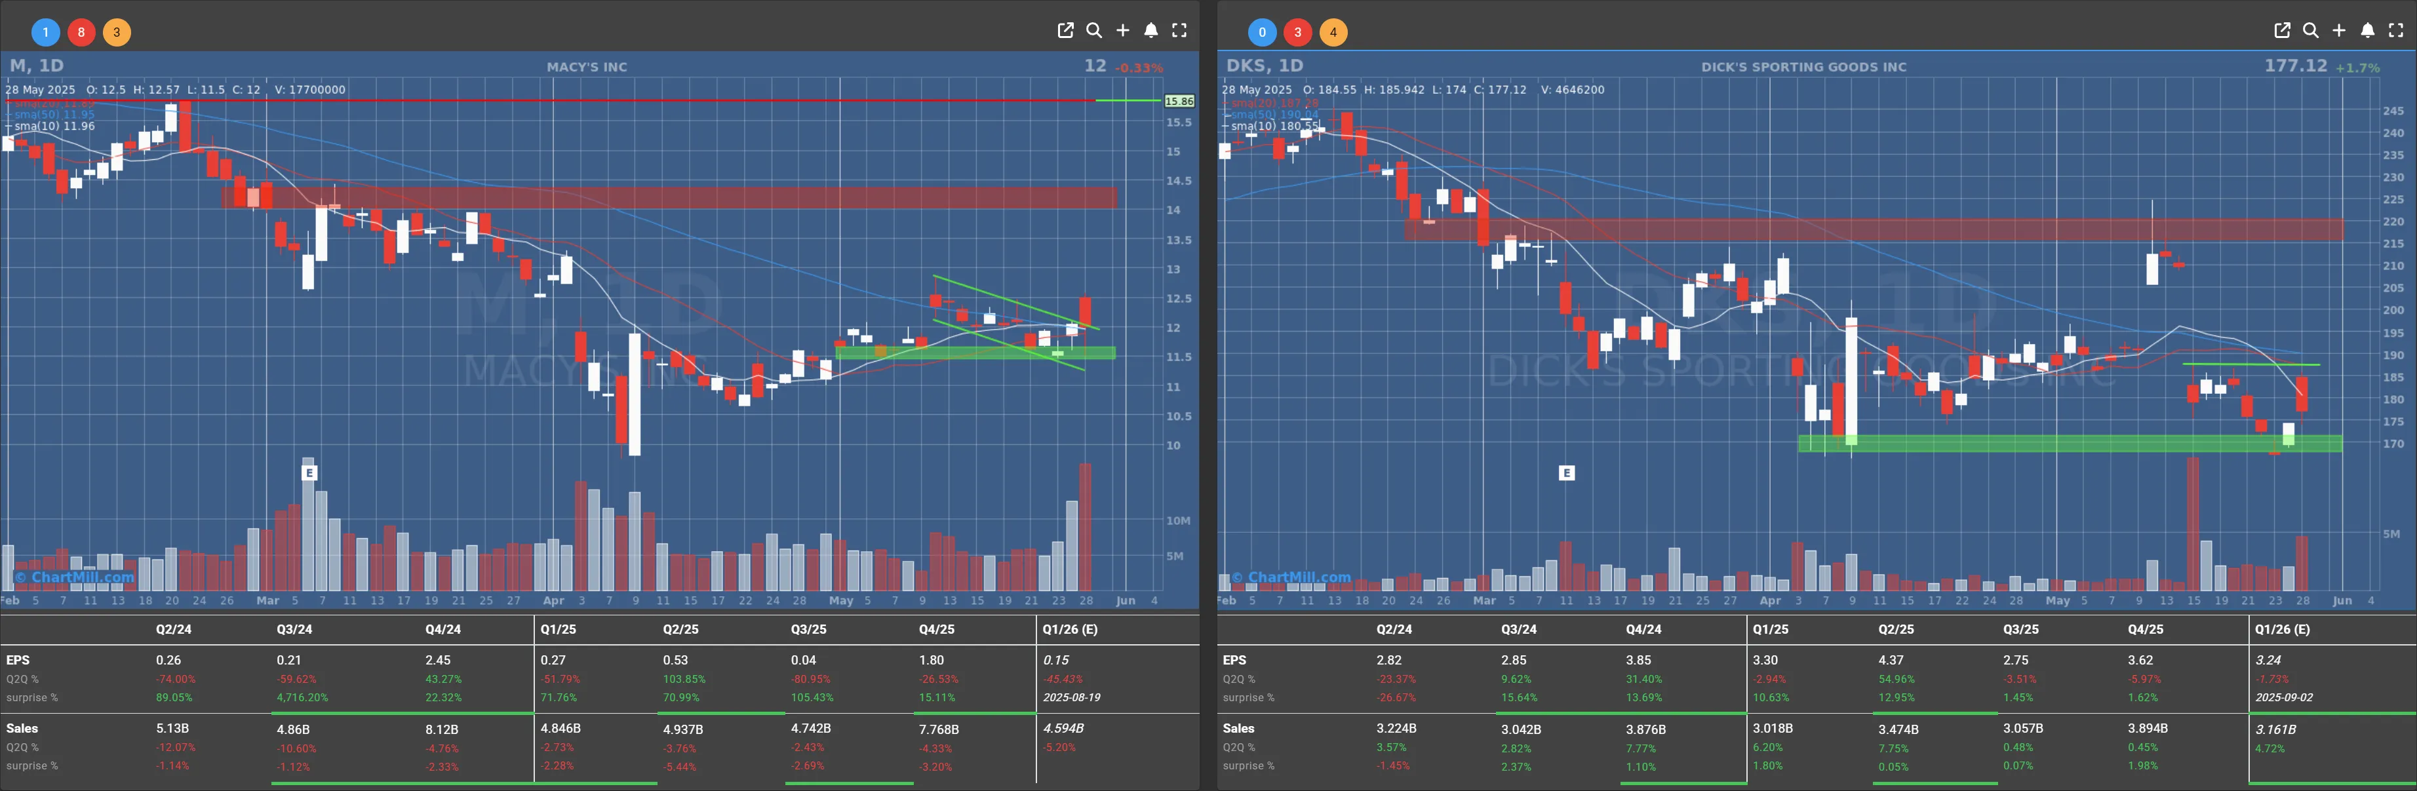
Task: Click Macy's Sales value 5.13B
Action: tap(172, 728)
